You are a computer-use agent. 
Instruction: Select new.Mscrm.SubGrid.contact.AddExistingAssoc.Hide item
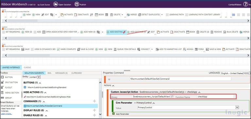(48, 97)
